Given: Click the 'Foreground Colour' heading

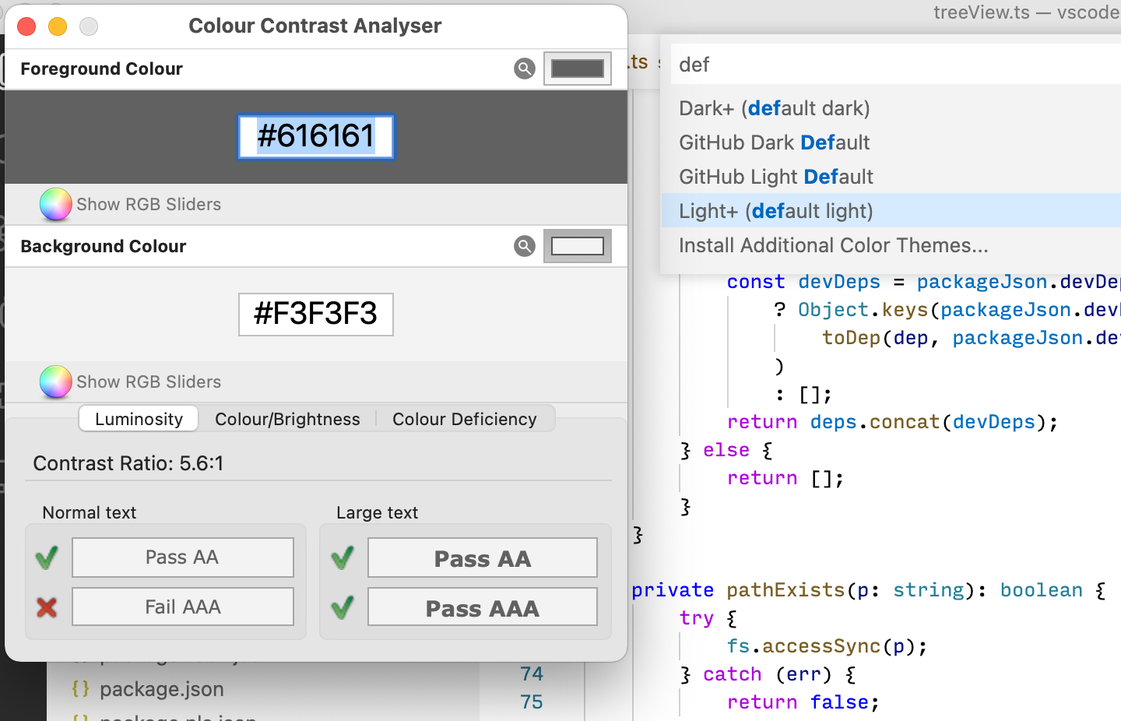Looking at the screenshot, I should (101, 69).
